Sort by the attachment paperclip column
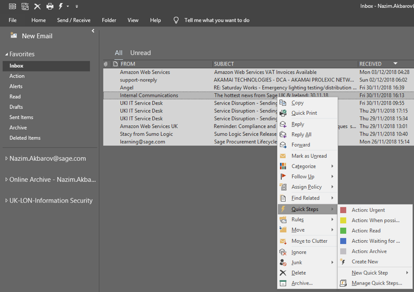This screenshot has width=414, height=292. pos(105,64)
